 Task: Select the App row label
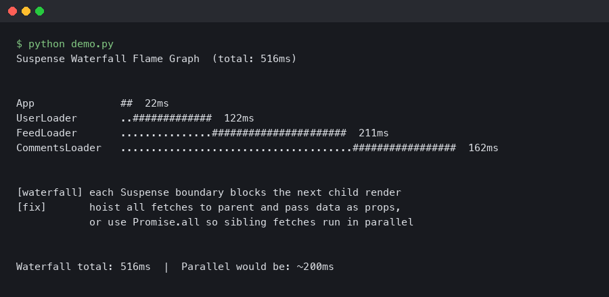click(x=26, y=103)
